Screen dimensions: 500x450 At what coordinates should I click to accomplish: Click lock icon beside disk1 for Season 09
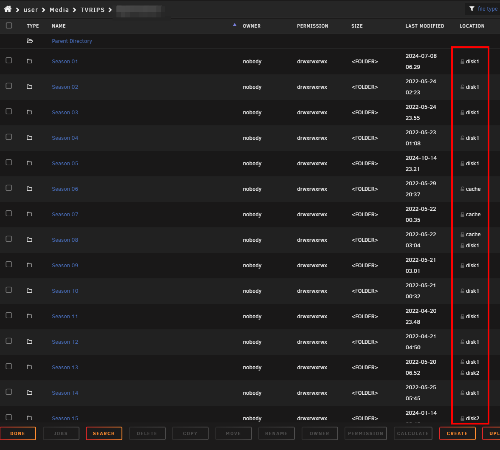pyautogui.click(x=462, y=265)
